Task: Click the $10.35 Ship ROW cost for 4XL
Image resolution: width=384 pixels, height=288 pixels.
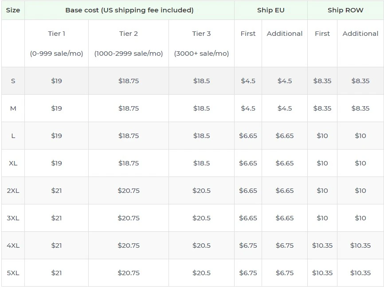Action: (322, 245)
